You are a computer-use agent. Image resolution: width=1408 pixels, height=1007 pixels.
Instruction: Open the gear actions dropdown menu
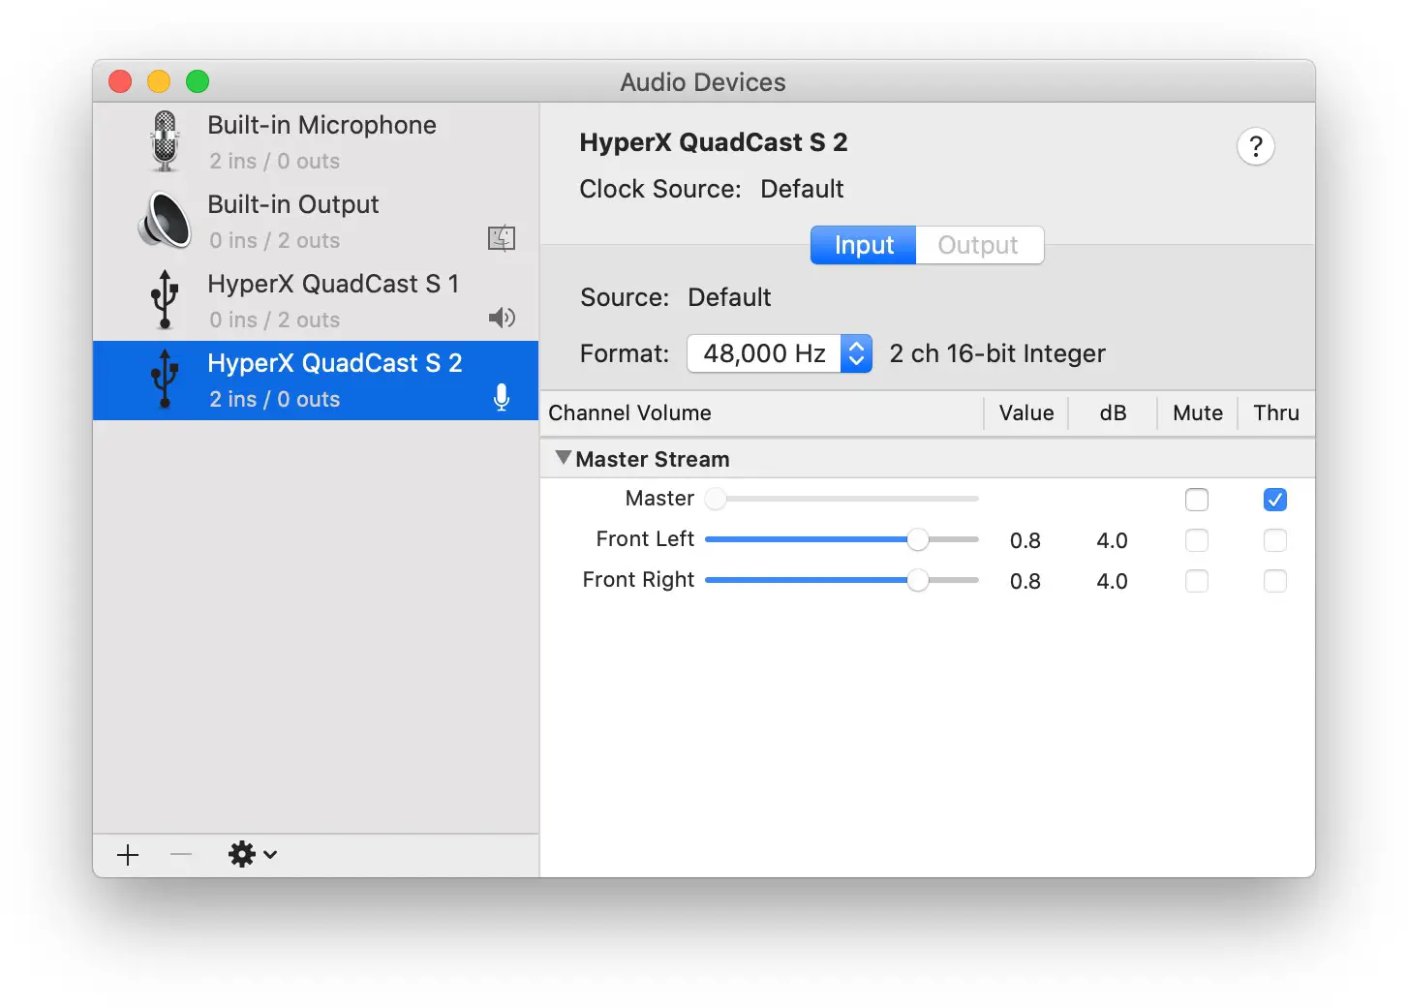click(x=252, y=855)
